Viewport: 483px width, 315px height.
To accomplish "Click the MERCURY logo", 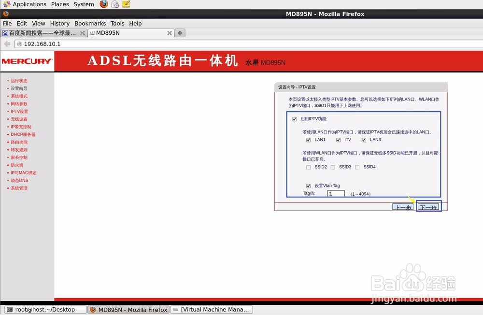I will click(x=27, y=61).
